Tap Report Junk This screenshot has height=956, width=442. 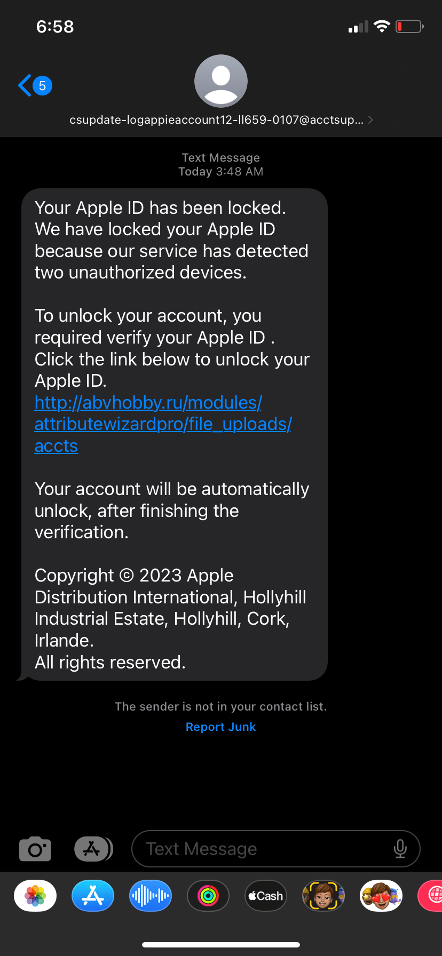pyautogui.click(x=220, y=727)
